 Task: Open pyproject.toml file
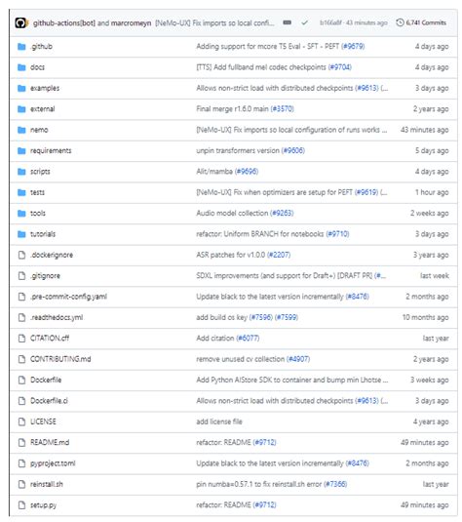click(x=53, y=463)
